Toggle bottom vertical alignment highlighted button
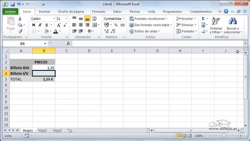The image size is (250, 141). pyautogui.click(x=87, y=19)
